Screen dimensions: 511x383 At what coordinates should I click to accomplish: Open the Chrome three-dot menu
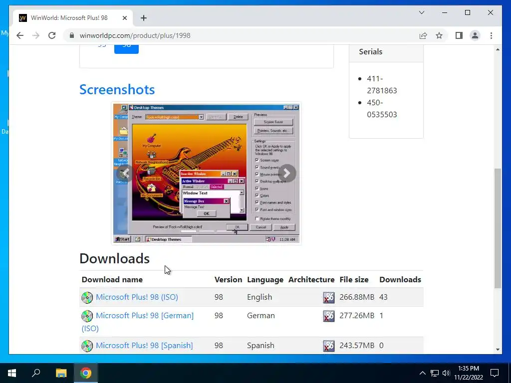point(491,35)
